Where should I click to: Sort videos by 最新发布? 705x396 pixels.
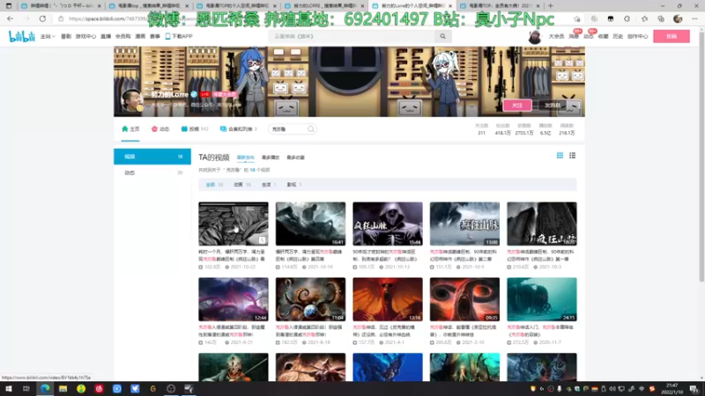pyautogui.click(x=246, y=158)
